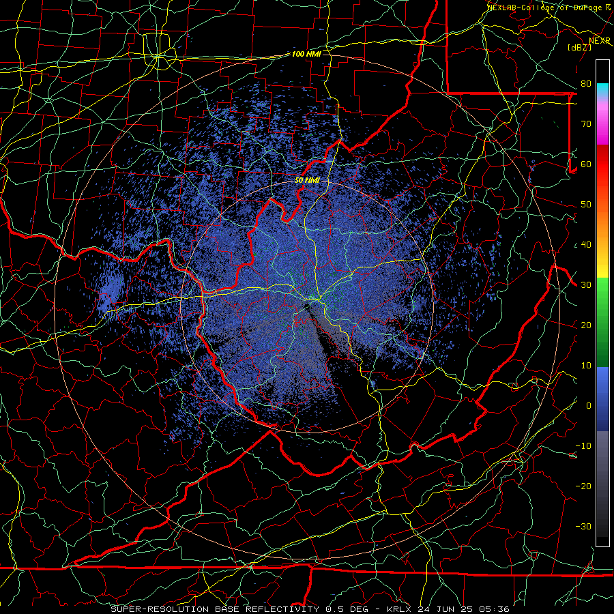The image size is (614, 614).
Task: Click the cyan top segment of color bar
Action: click(x=602, y=90)
